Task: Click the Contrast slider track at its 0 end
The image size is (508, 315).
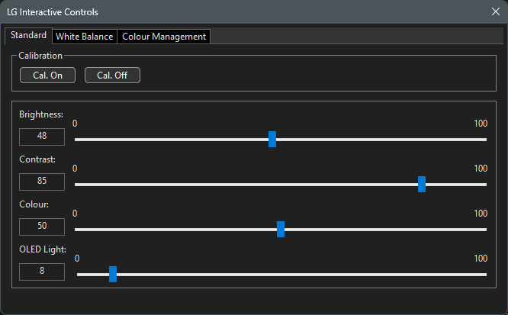Action: click(x=76, y=184)
